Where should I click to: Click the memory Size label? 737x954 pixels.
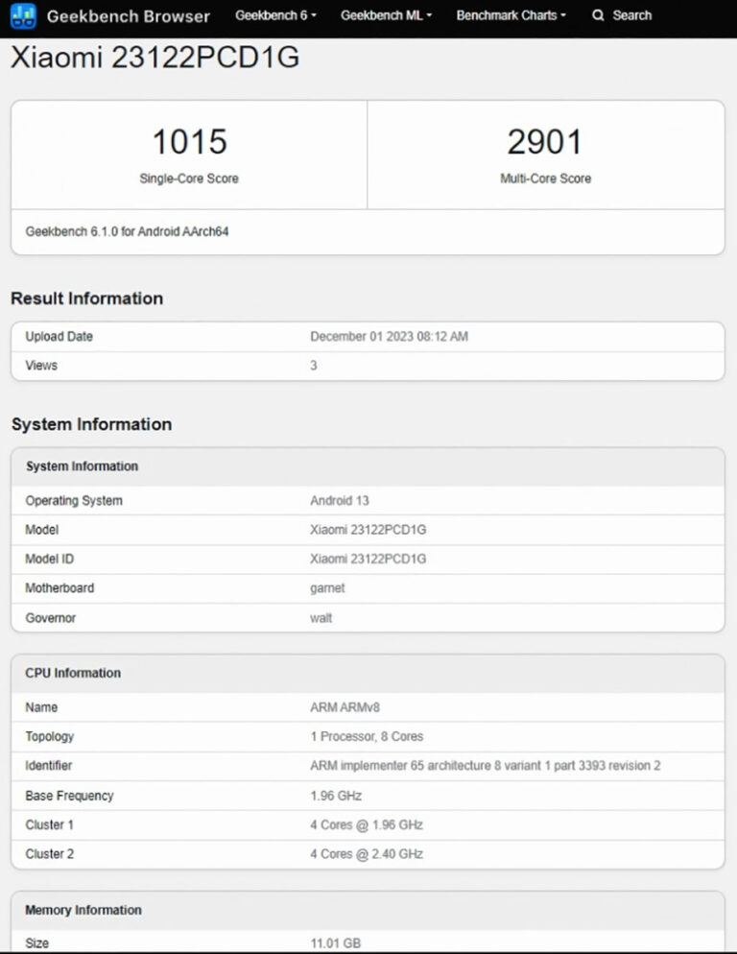[x=37, y=943]
